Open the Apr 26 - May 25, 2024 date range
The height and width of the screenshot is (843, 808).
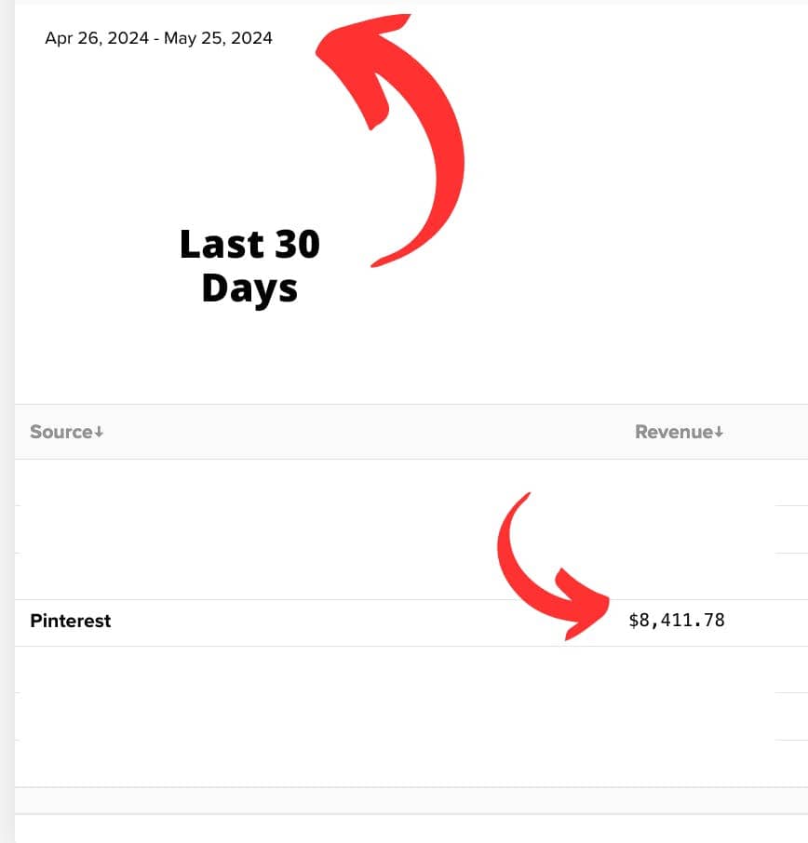pyautogui.click(x=158, y=38)
